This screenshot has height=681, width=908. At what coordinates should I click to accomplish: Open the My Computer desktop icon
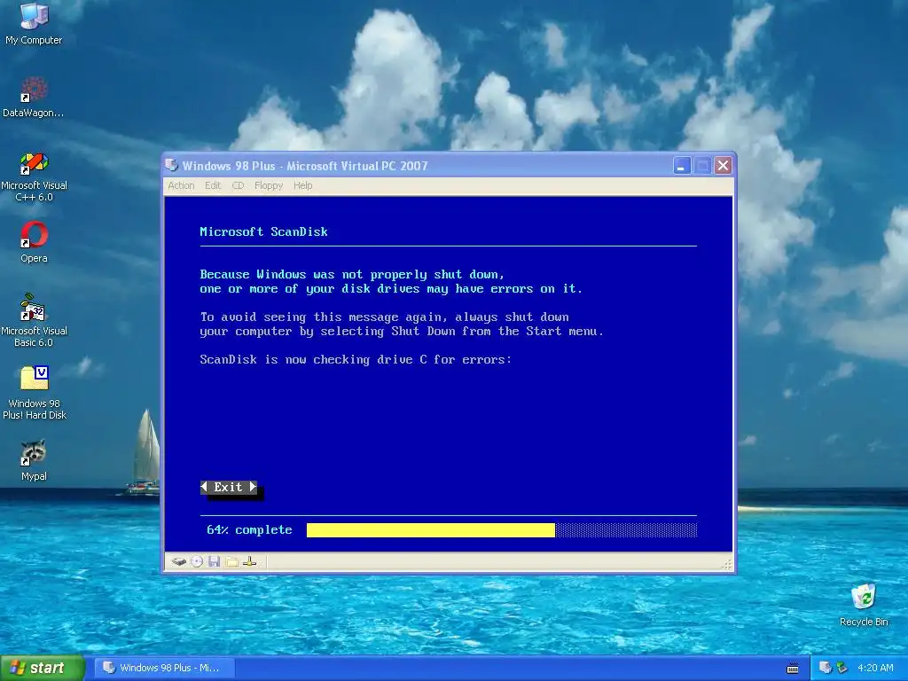pos(34,24)
